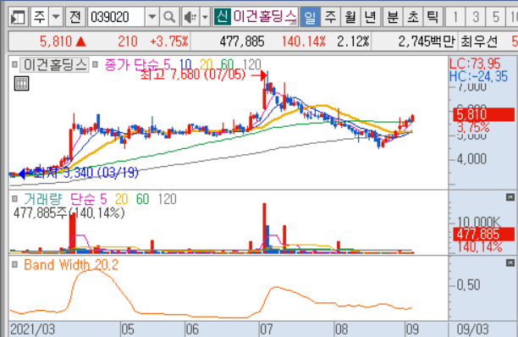This screenshot has height=337, width=518.
Task: Choose the period button 5
Action: point(496,17)
